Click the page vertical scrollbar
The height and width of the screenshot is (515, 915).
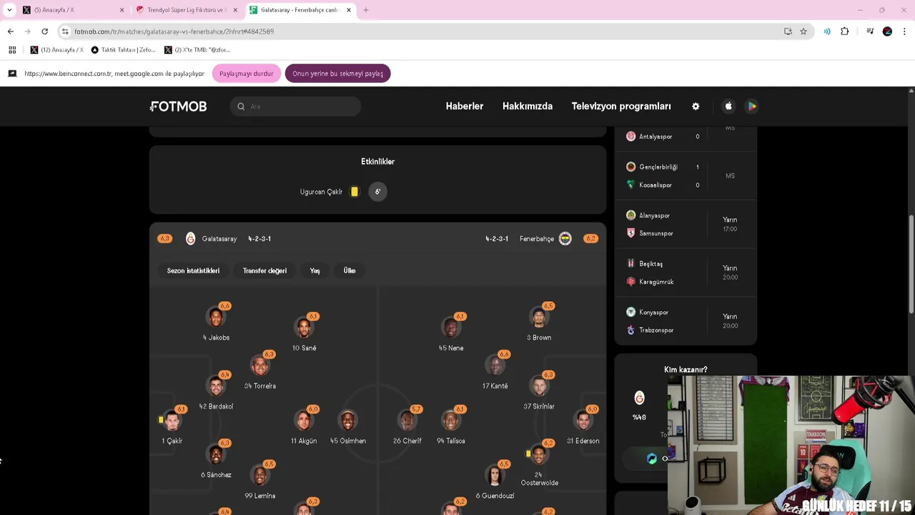(911, 265)
